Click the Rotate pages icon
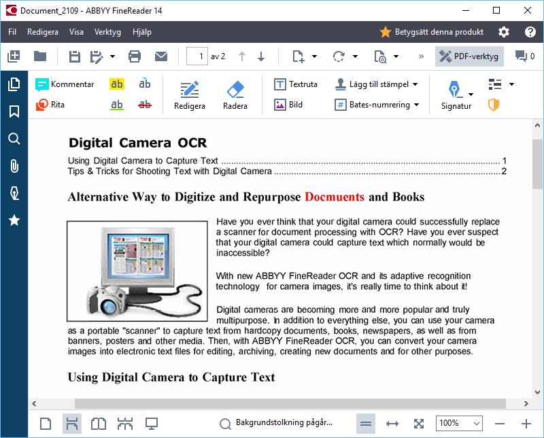Screen dimensions: 544x438 pyautogui.click(x=339, y=56)
